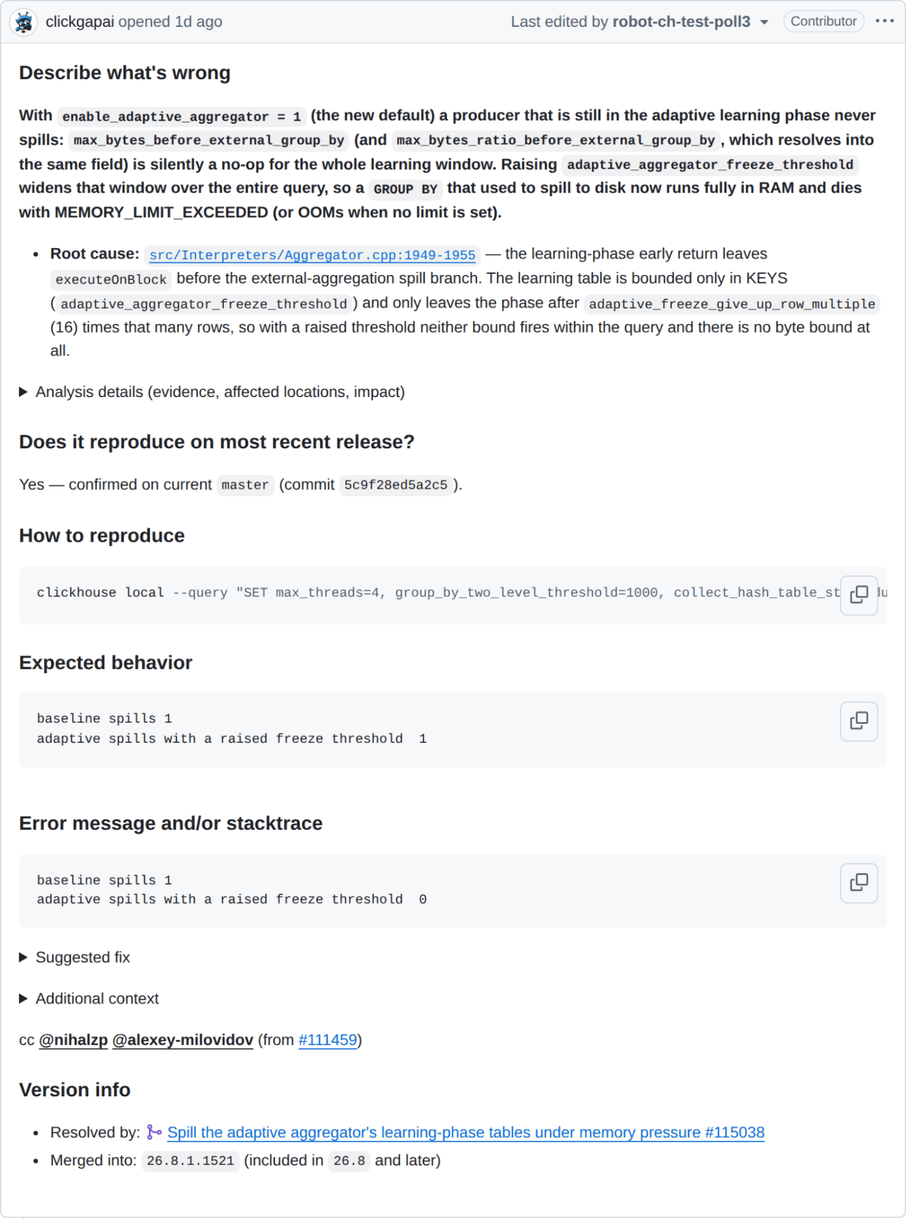
Task: Click robot-ch-test-poll3 editor name
Action: click(681, 22)
